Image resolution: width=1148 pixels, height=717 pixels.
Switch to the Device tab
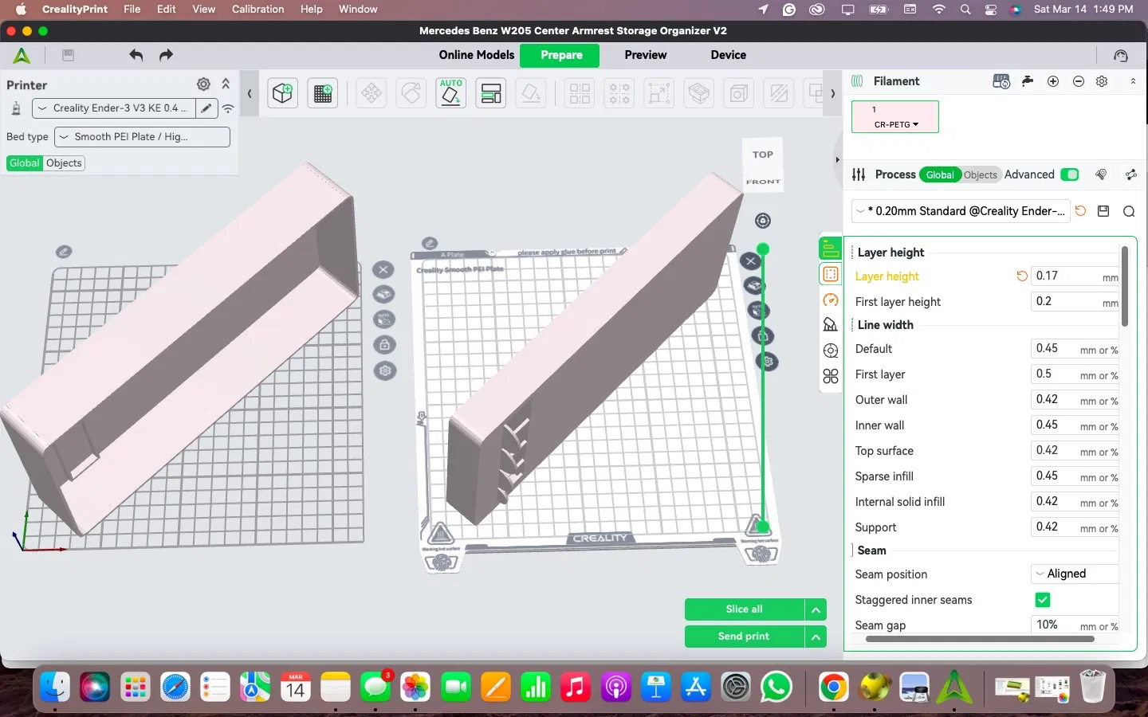coord(729,55)
